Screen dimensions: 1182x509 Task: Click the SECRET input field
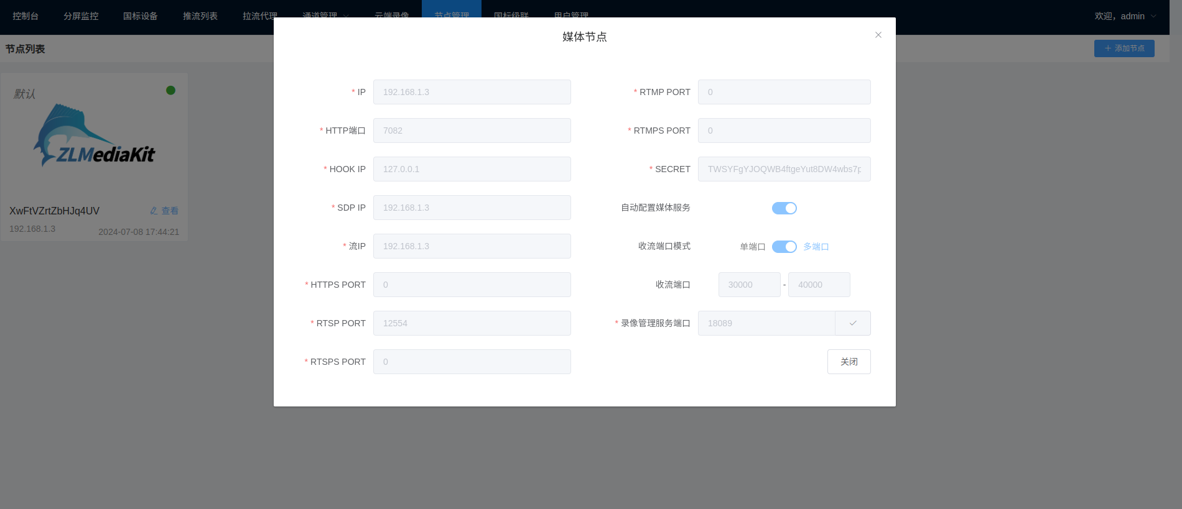[784, 169]
